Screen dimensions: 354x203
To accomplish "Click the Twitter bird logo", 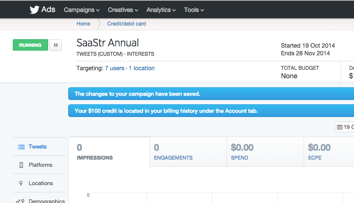I will [35, 10].
